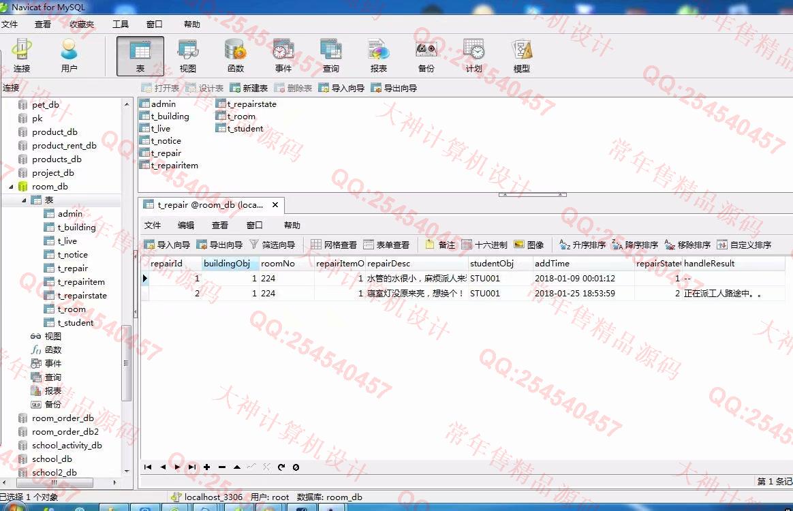The image size is (793, 511).
Task: Click 打开表 open table button
Action: click(x=160, y=88)
